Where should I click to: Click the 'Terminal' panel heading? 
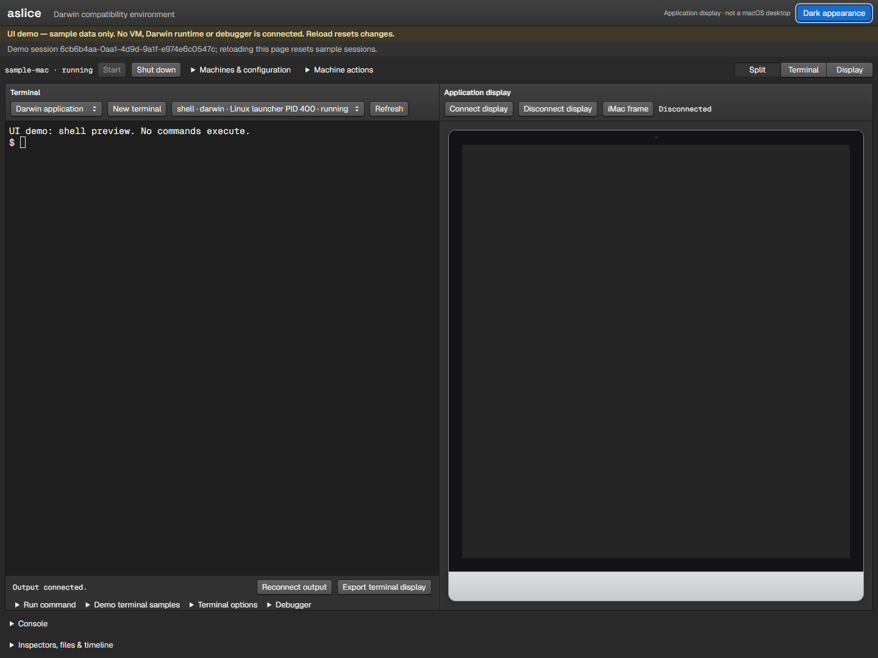25,93
